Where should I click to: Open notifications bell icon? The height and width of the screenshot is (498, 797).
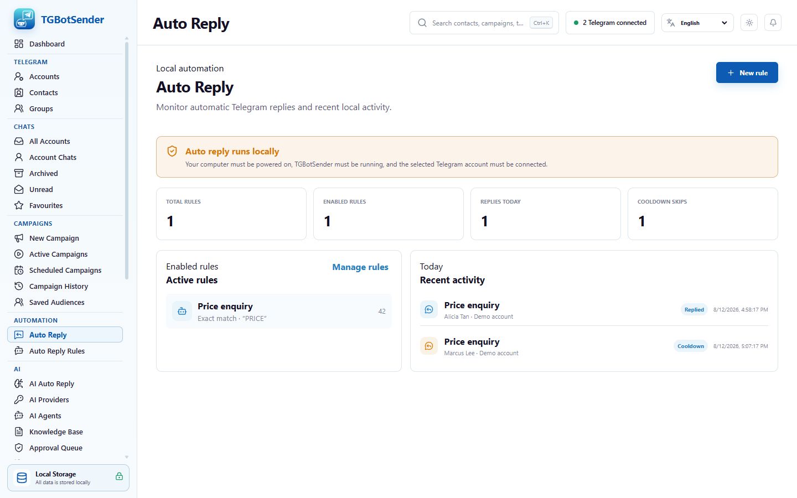tap(773, 23)
